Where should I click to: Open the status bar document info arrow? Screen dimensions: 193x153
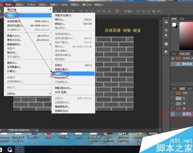(37, 130)
